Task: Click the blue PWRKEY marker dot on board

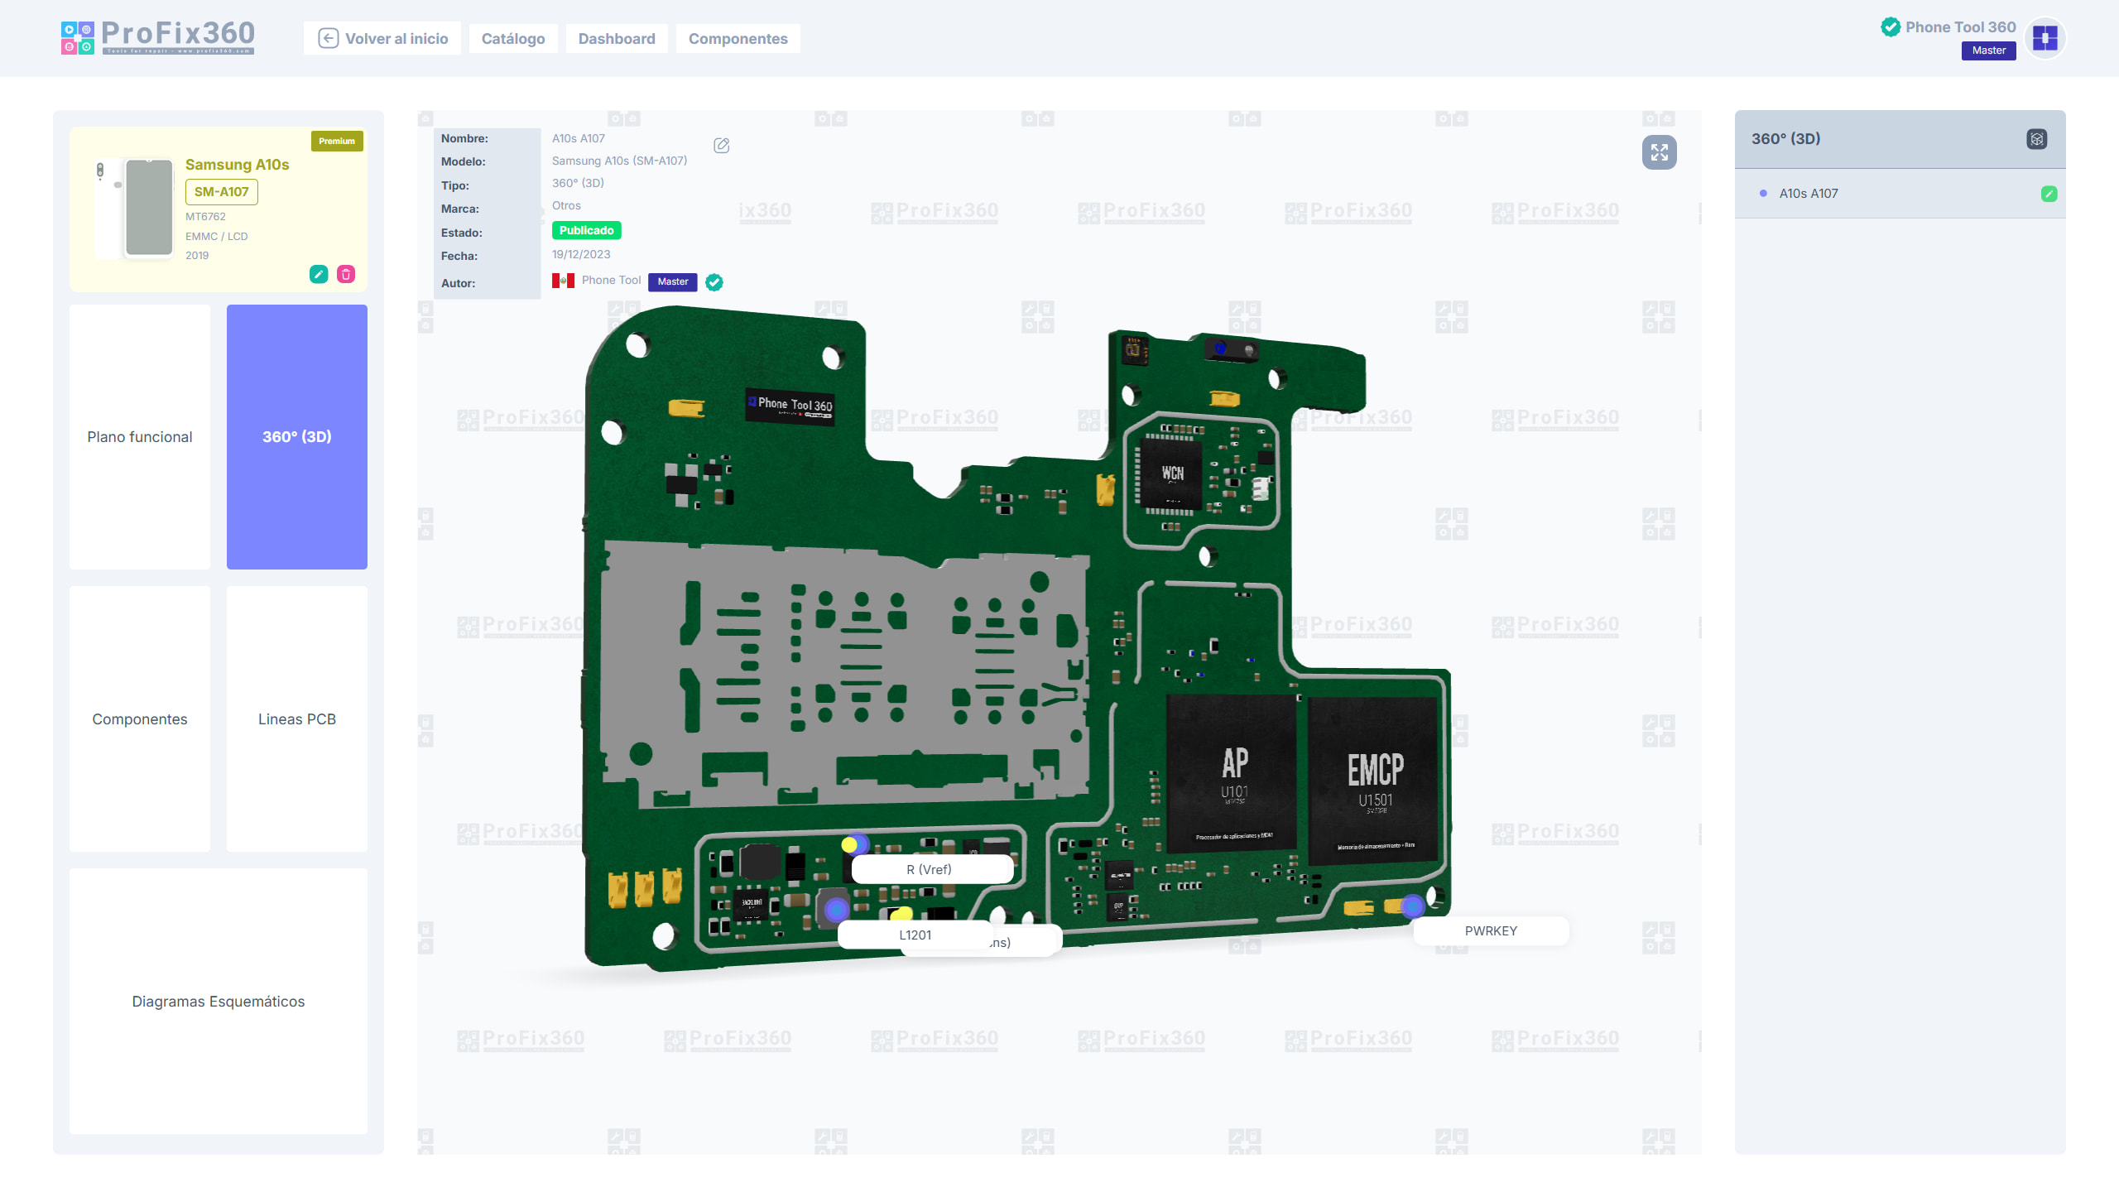Action: 1412,906
